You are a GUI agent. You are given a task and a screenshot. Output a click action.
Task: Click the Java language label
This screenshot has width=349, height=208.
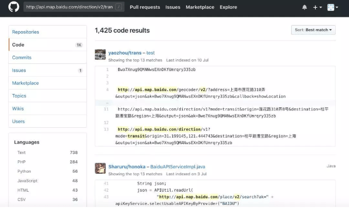click(x=331, y=166)
